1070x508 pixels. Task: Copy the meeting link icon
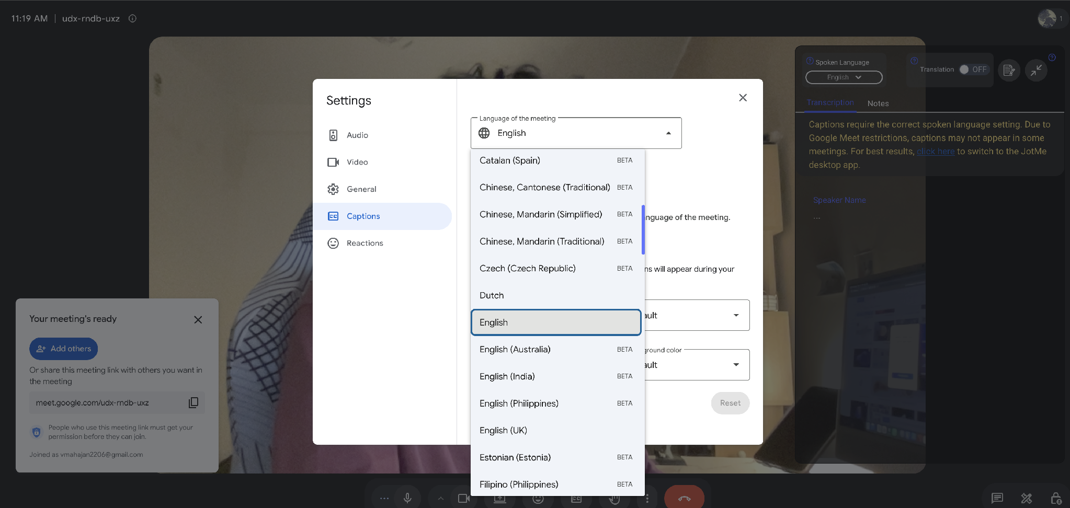(193, 402)
